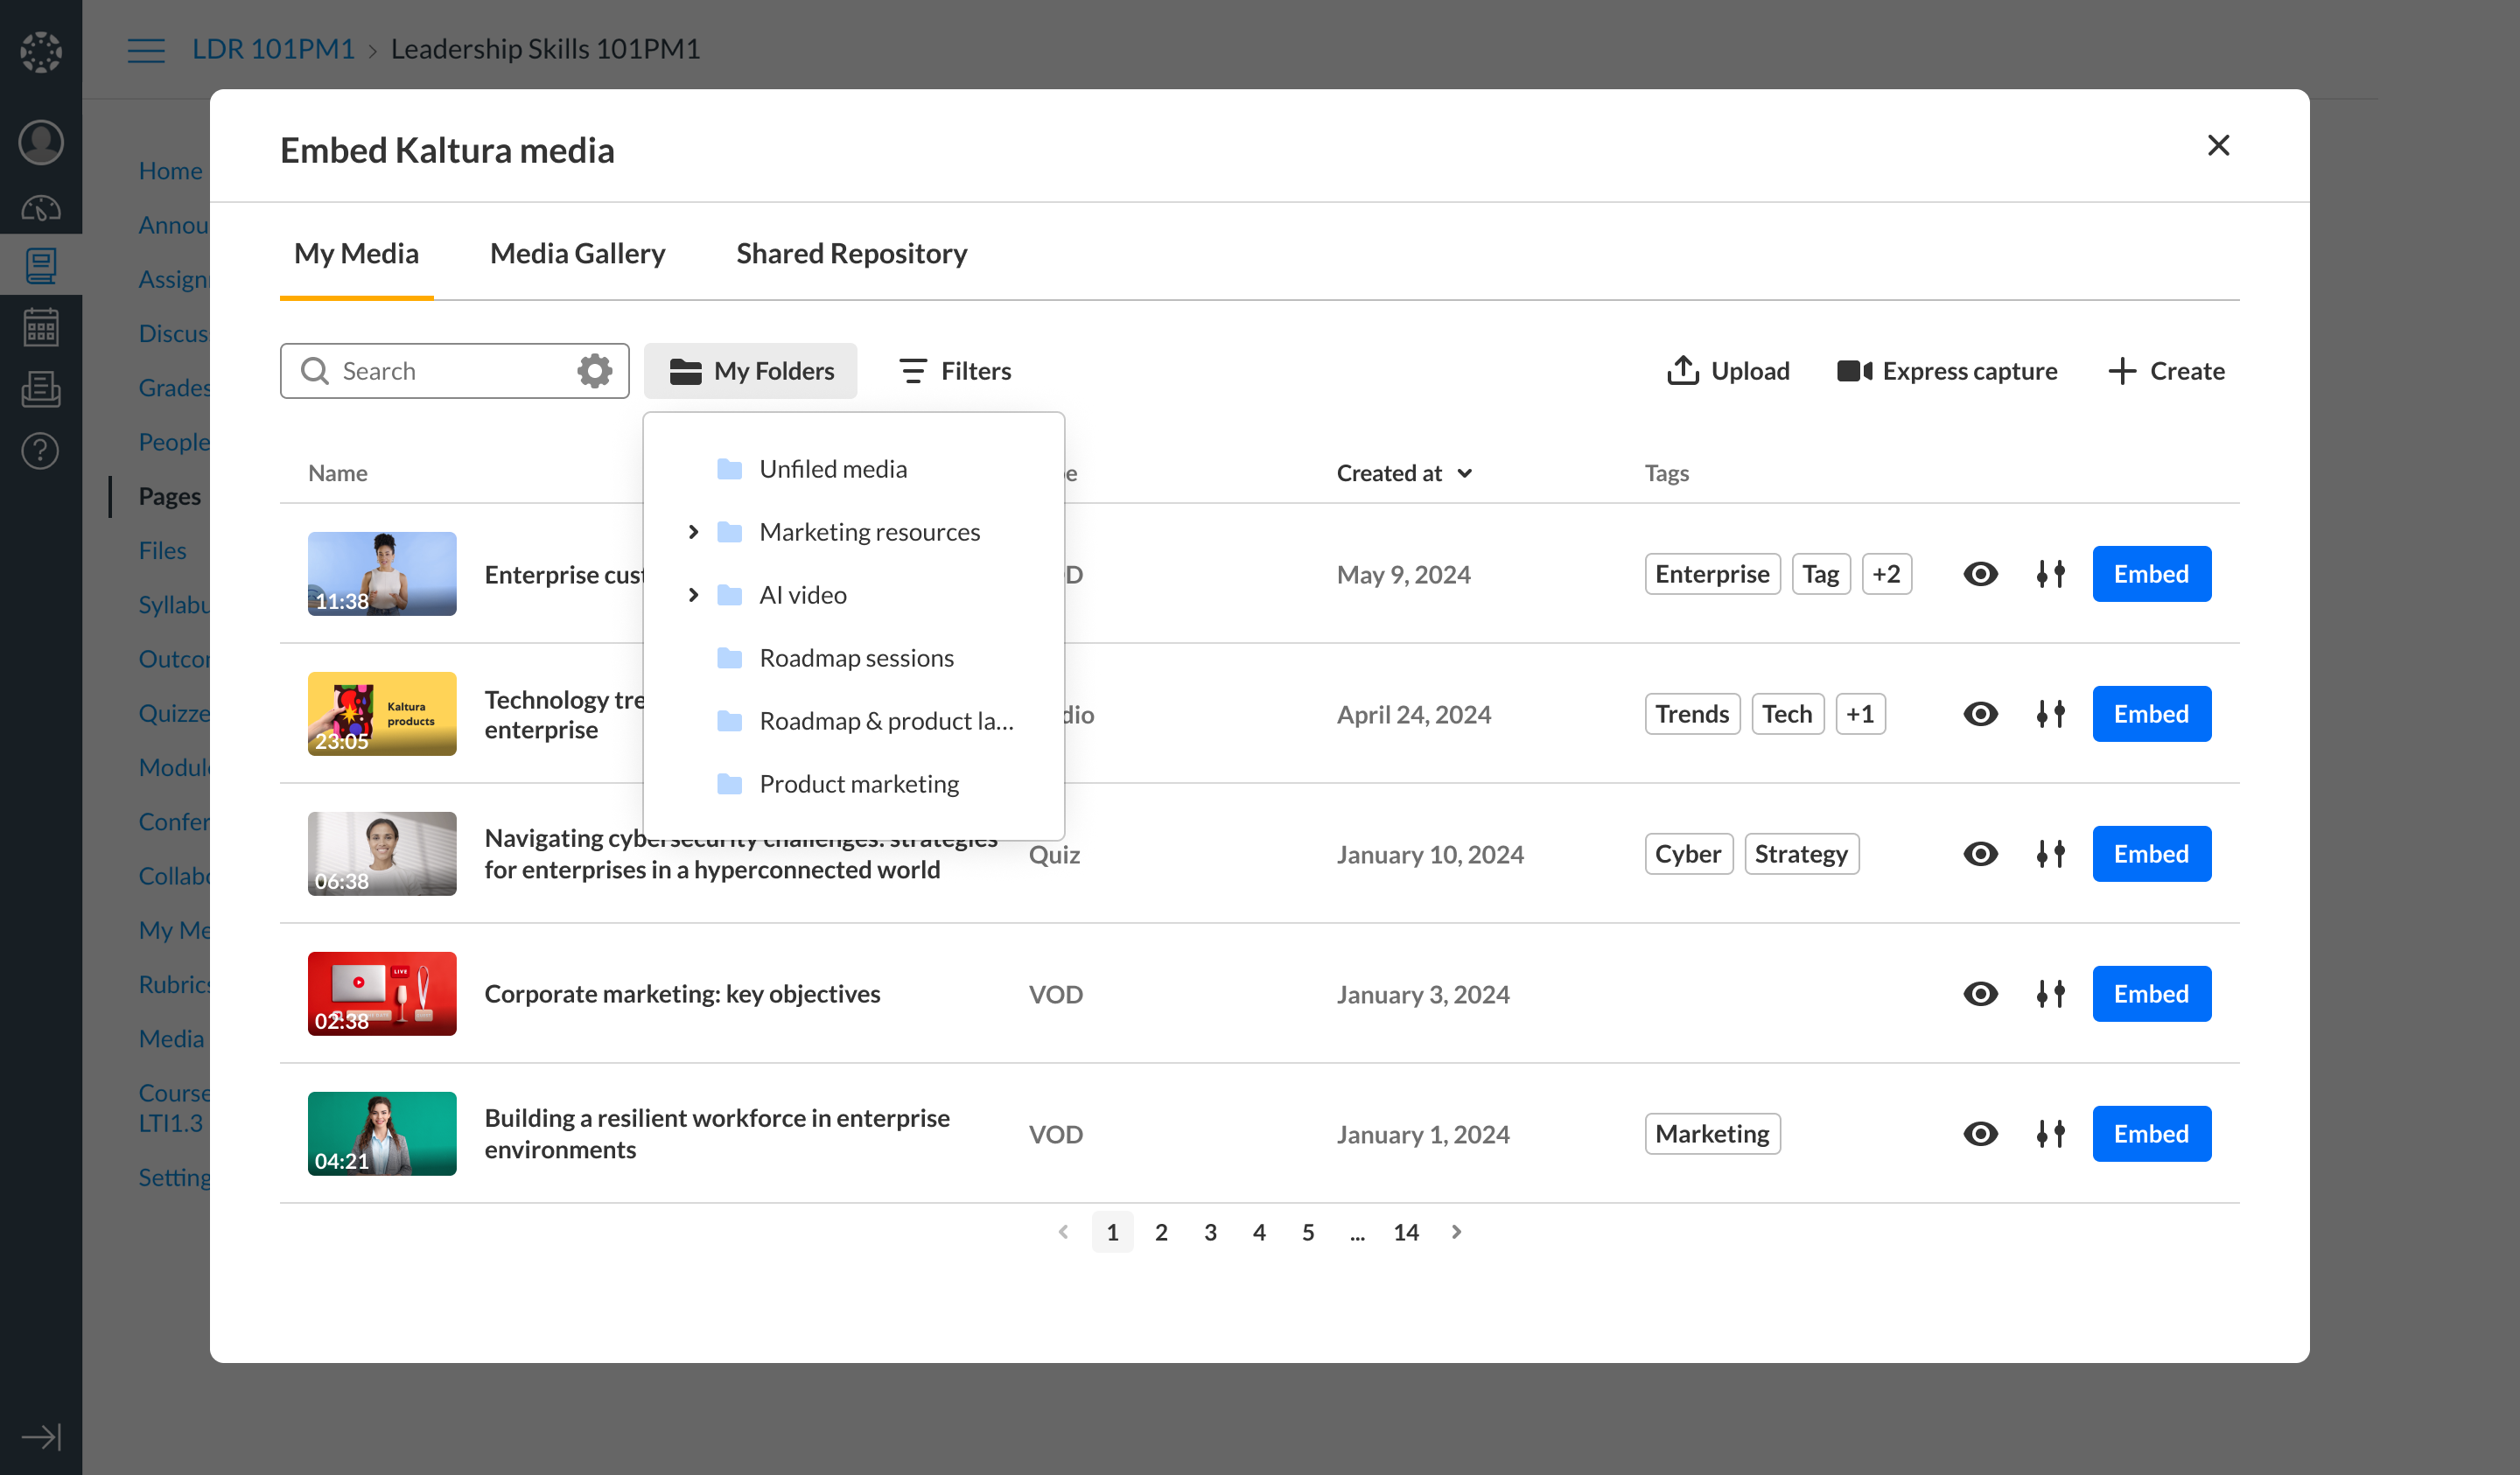Switch to the Media Gallery tab
The image size is (2520, 1475).
point(577,254)
